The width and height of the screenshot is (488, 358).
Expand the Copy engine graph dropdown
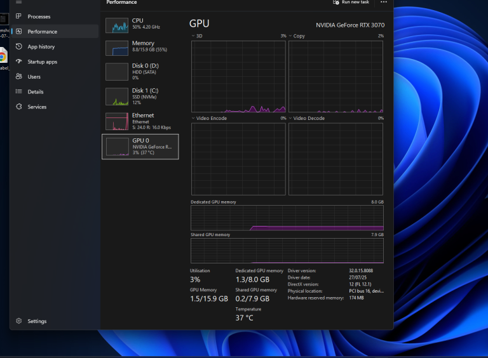click(291, 36)
